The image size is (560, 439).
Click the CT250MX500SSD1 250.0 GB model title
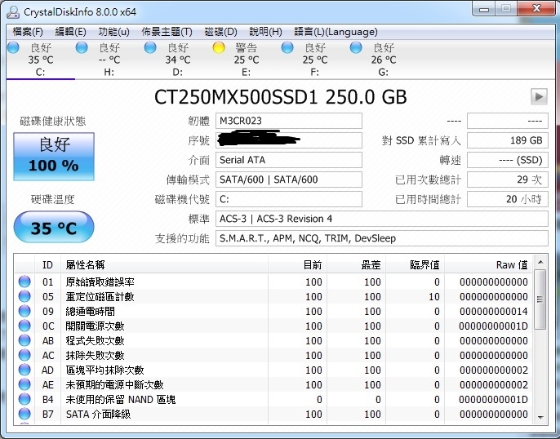click(x=280, y=97)
